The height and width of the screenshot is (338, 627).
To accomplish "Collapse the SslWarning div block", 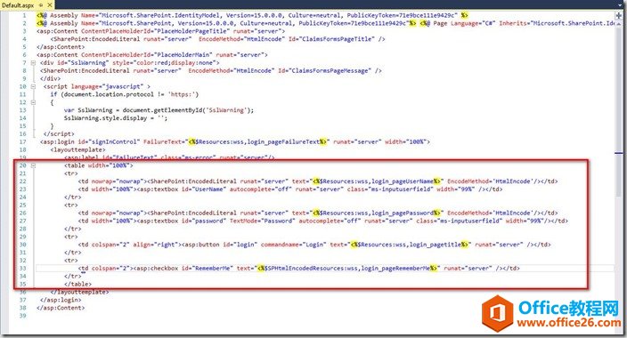I will pos(34,63).
